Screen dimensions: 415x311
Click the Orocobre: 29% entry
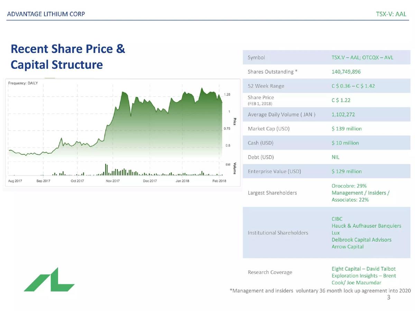[x=349, y=186]
